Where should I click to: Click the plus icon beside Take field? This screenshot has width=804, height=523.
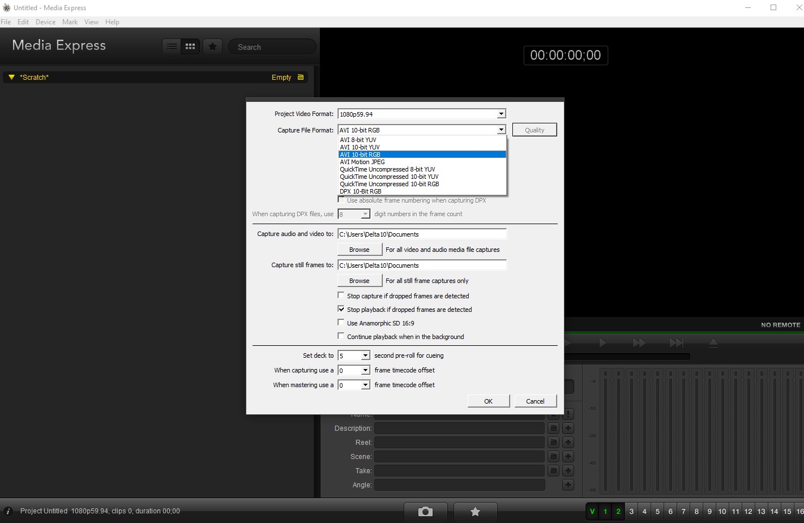pos(568,471)
